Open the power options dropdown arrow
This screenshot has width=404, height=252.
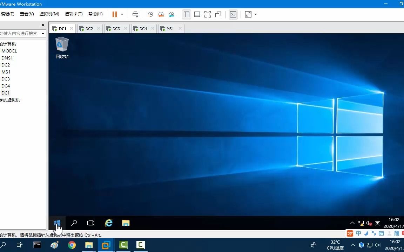(x=122, y=14)
